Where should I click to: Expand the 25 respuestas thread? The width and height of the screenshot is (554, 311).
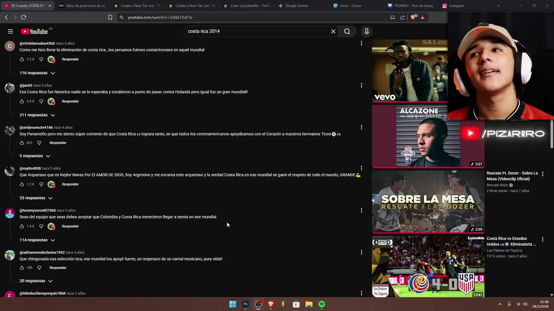[36, 198]
